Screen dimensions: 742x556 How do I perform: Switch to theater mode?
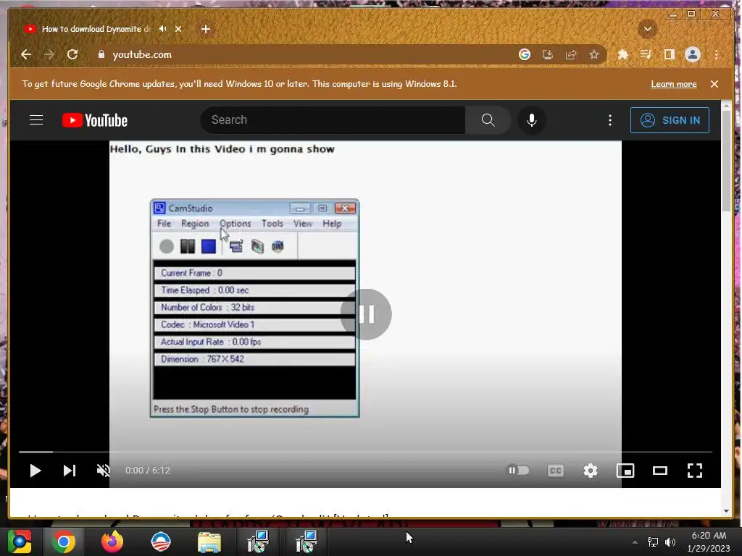[x=659, y=471]
